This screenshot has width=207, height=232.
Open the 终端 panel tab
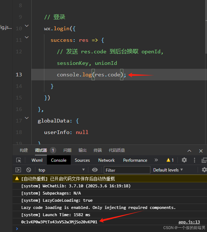pos(98,150)
